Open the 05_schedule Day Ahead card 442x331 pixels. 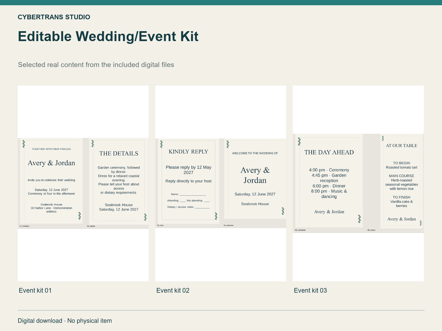coord(329,181)
